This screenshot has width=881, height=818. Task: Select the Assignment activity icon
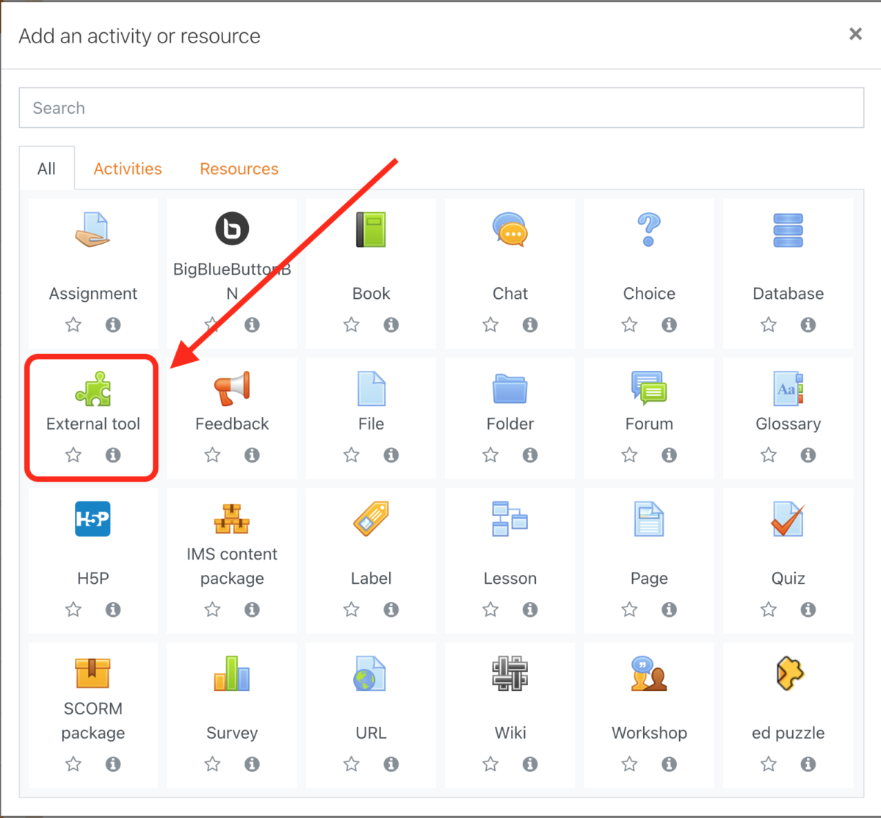(x=93, y=230)
